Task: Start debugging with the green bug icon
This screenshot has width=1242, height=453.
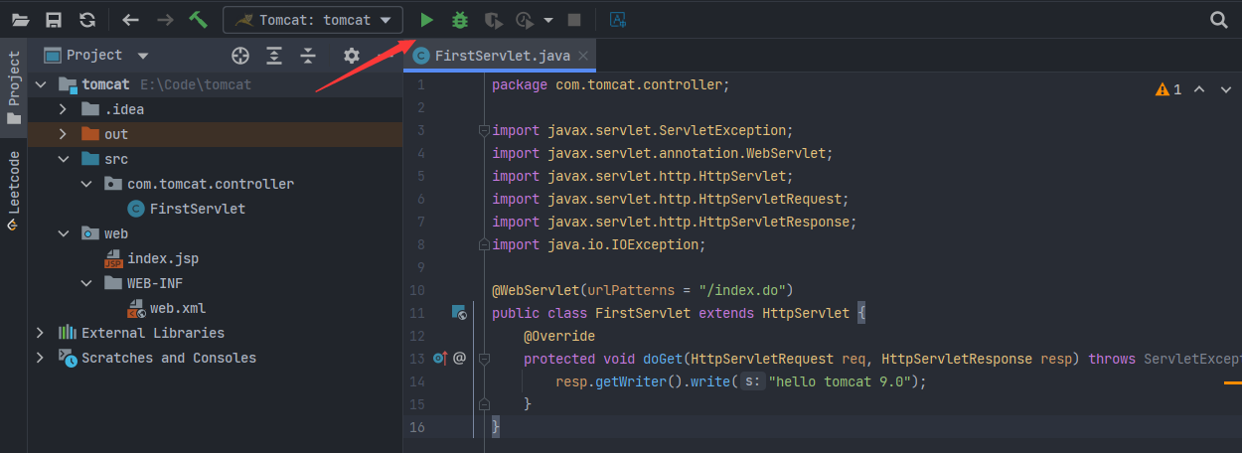Action: coord(459,19)
